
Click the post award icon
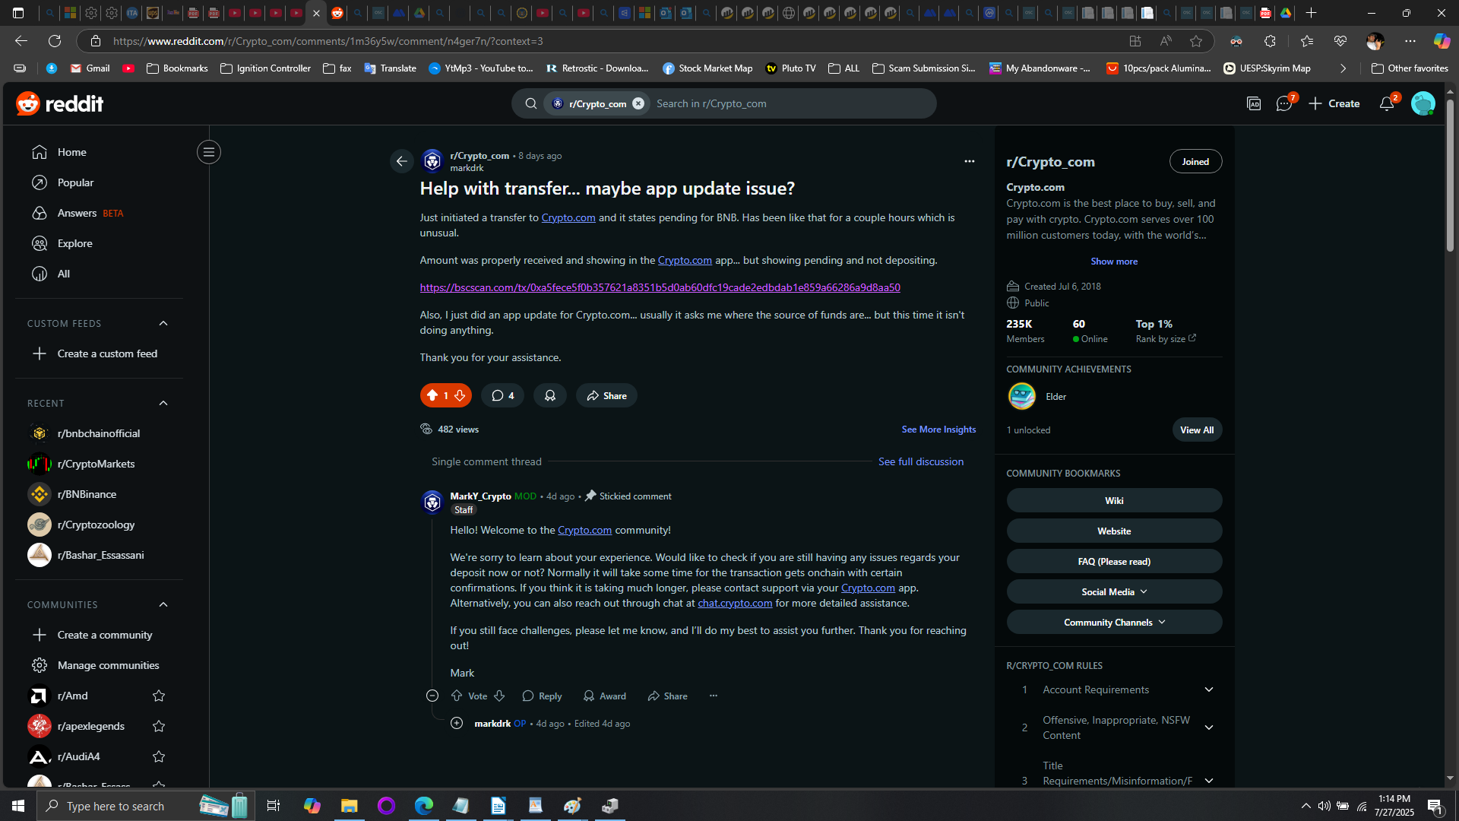[x=549, y=395]
